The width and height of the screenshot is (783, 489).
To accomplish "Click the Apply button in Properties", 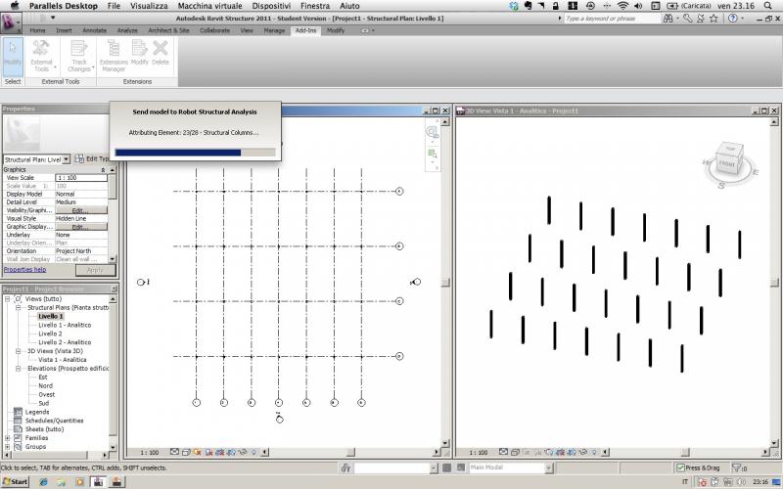I will pyautogui.click(x=95, y=270).
